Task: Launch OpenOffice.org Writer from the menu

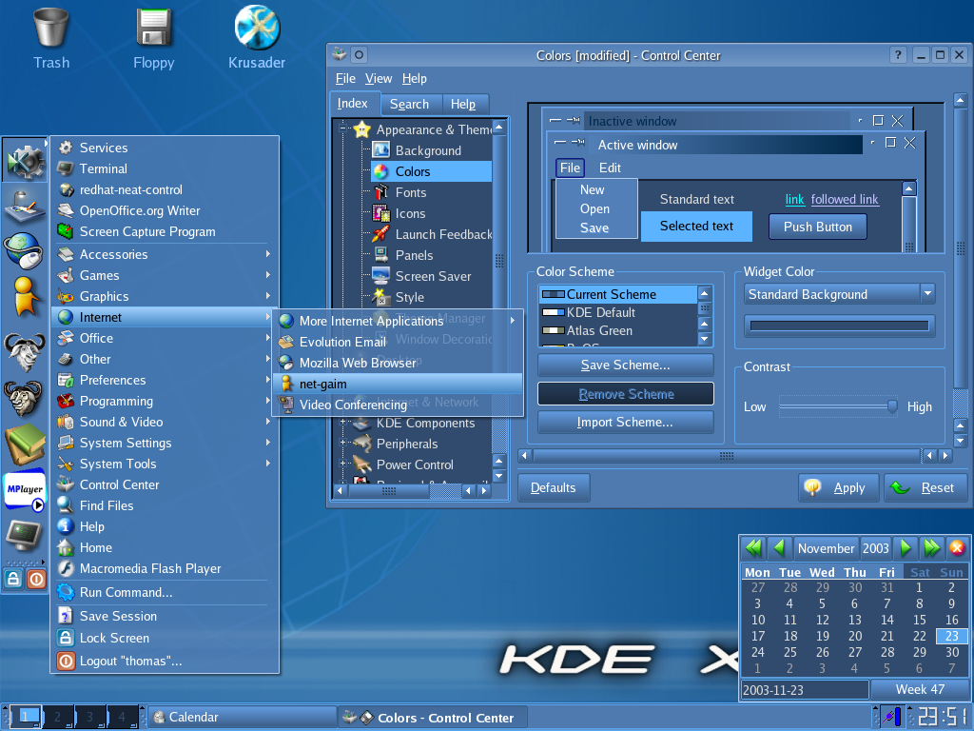Action: [165, 210]
